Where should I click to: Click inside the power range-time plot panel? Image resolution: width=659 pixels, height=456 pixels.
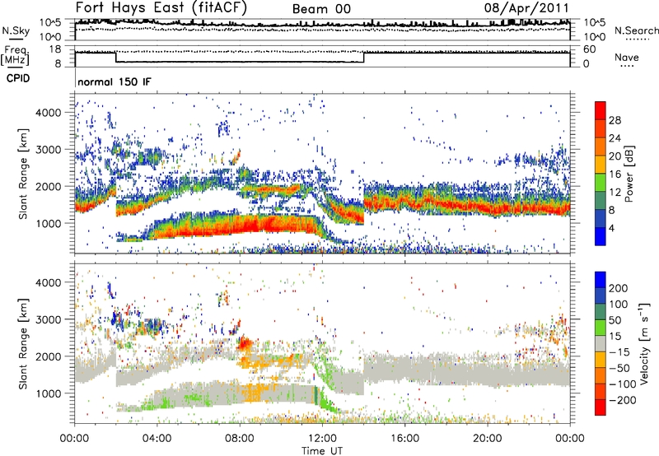pos(322,174)
